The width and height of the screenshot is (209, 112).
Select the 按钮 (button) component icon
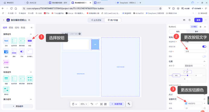pos(30,41)
